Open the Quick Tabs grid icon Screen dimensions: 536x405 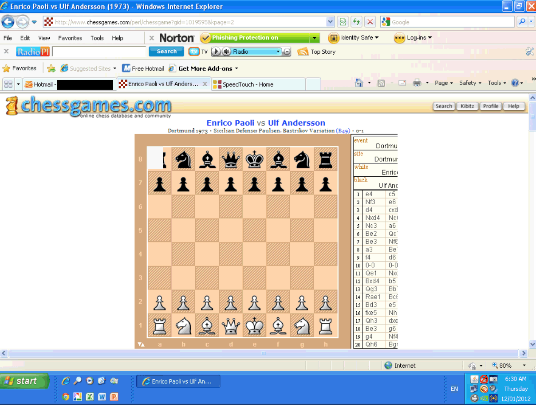[8, 84]
